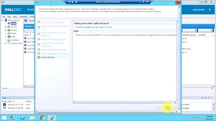Screen dimensions: 216x121
Task: Expand the Groups tree node
Action: click(x=6, y=27)
